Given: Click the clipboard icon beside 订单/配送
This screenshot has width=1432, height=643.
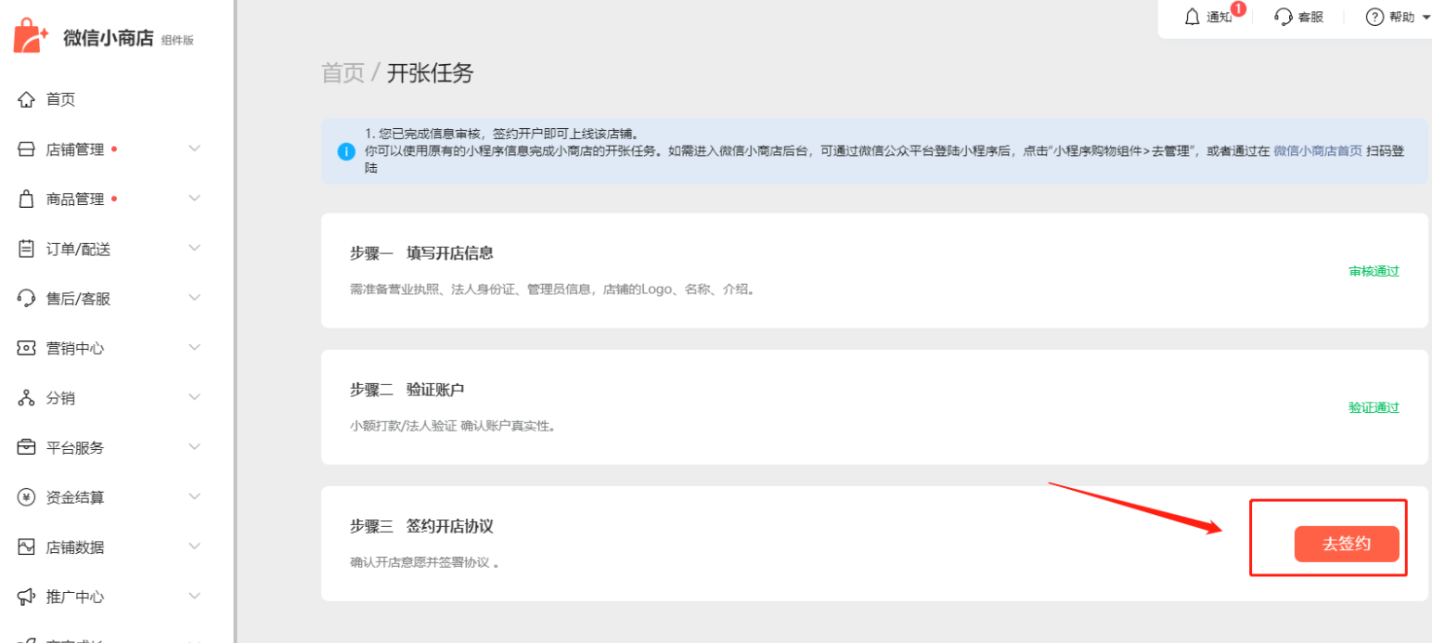Looking at the screenshot, I should [x=27, y=249].
